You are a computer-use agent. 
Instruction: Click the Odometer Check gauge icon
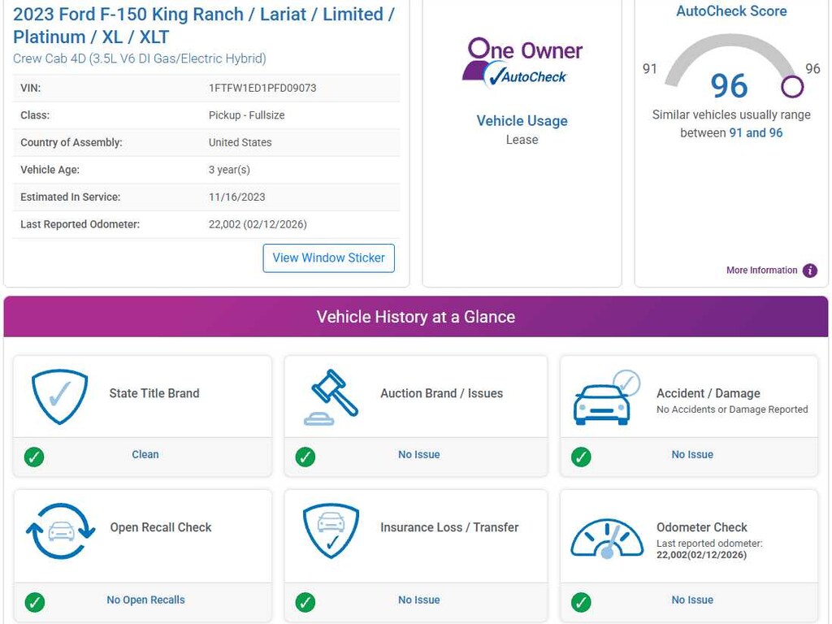tap(606, 538)
